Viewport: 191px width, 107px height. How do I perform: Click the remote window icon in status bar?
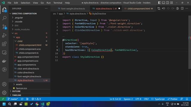[3, 99]
